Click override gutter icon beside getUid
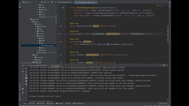 point(61,26)
